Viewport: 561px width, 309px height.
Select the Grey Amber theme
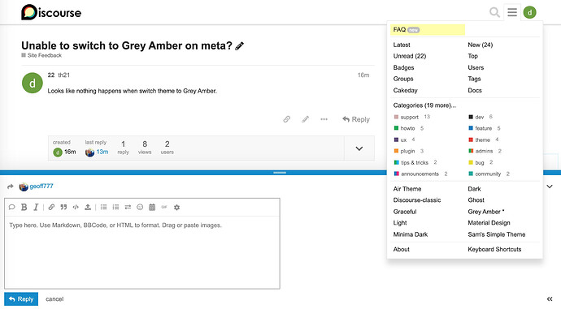click(x=486, y=212)
